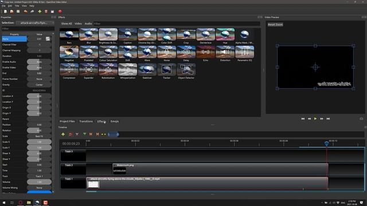The width and height of the screenshot is (367, 206).
Task: Click the green Add Marker icon
Action: click(84, 134)
